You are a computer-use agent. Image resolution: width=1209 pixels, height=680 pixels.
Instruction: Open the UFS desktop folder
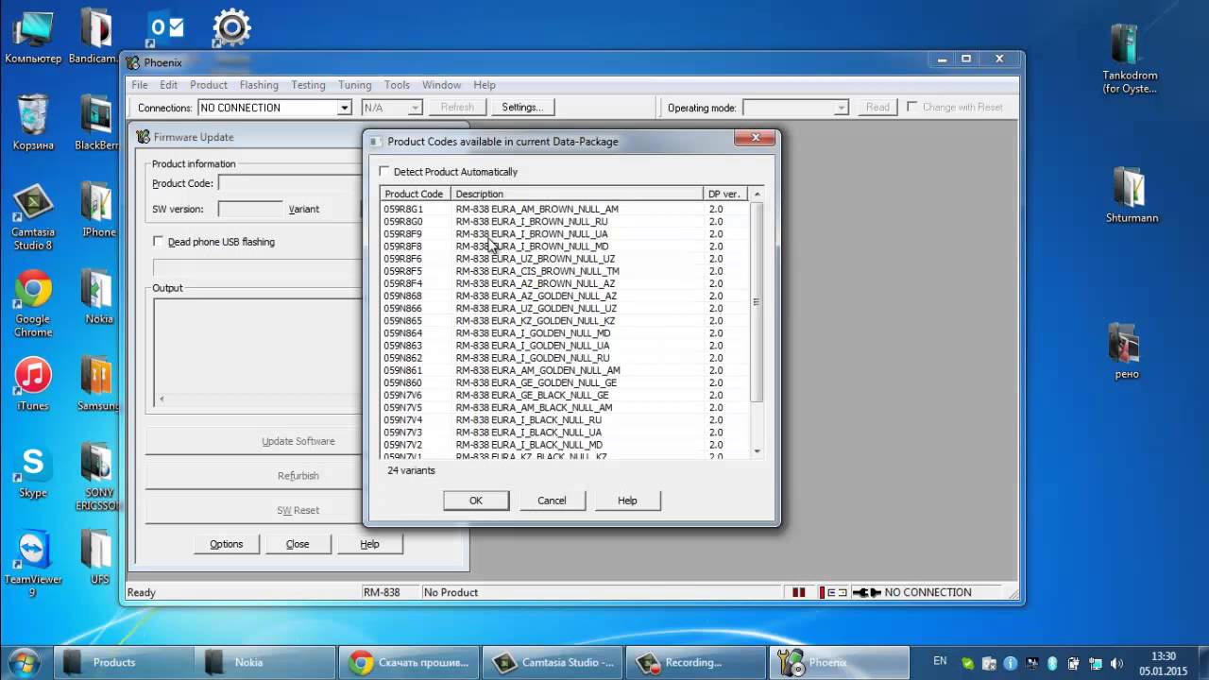point(97,557)
